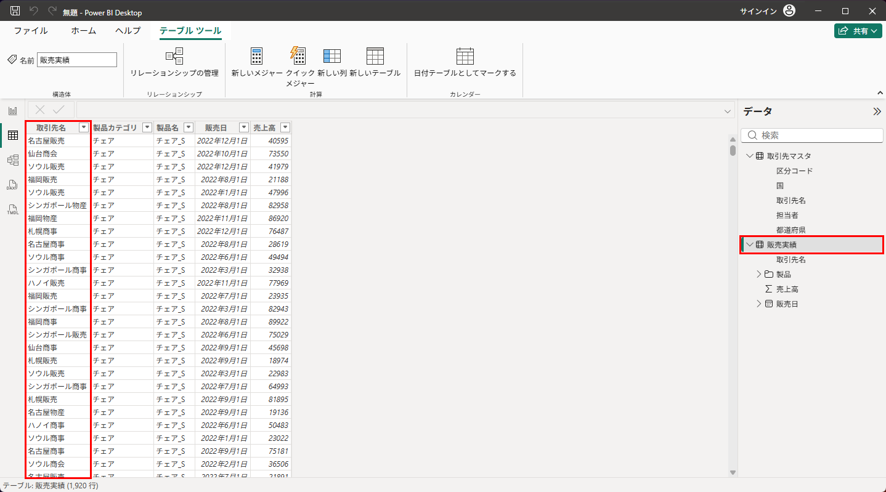Click the 共有 button
886x492 pixels.
pos(858,31)
